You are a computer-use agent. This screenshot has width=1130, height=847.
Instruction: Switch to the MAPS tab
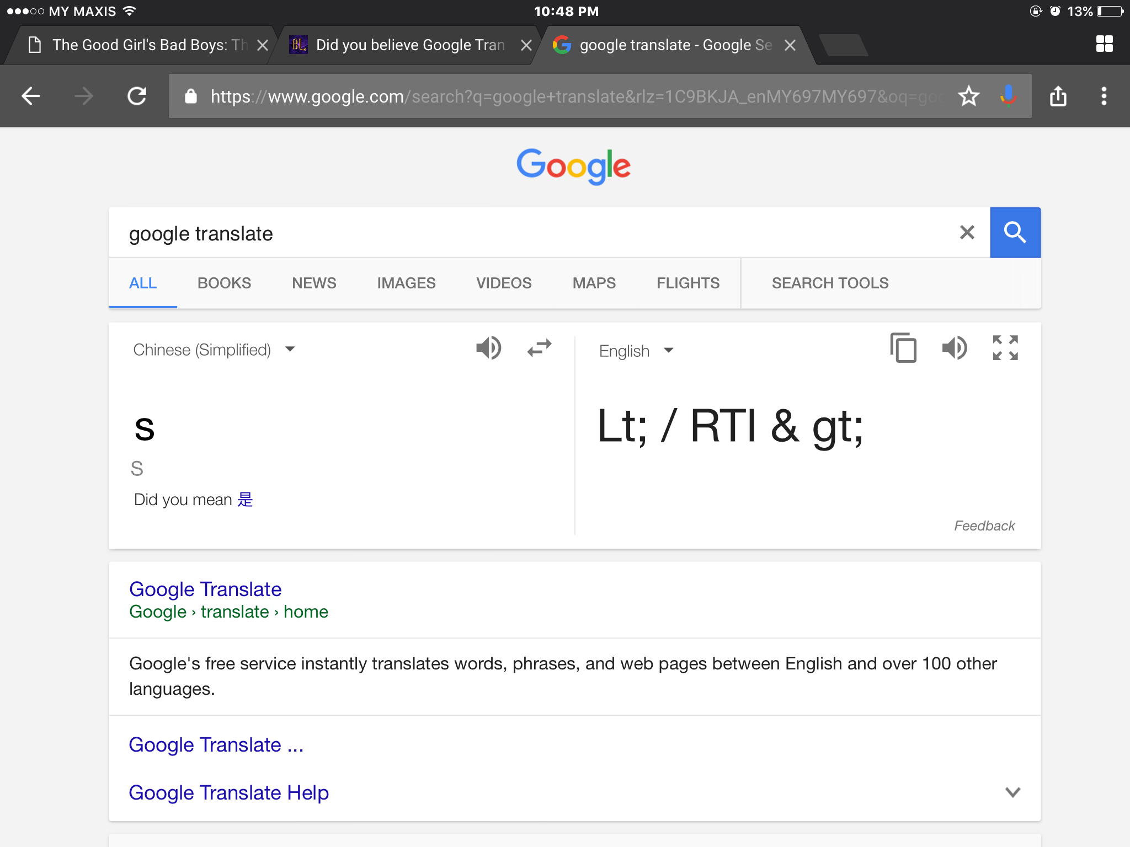pos(594,283)
